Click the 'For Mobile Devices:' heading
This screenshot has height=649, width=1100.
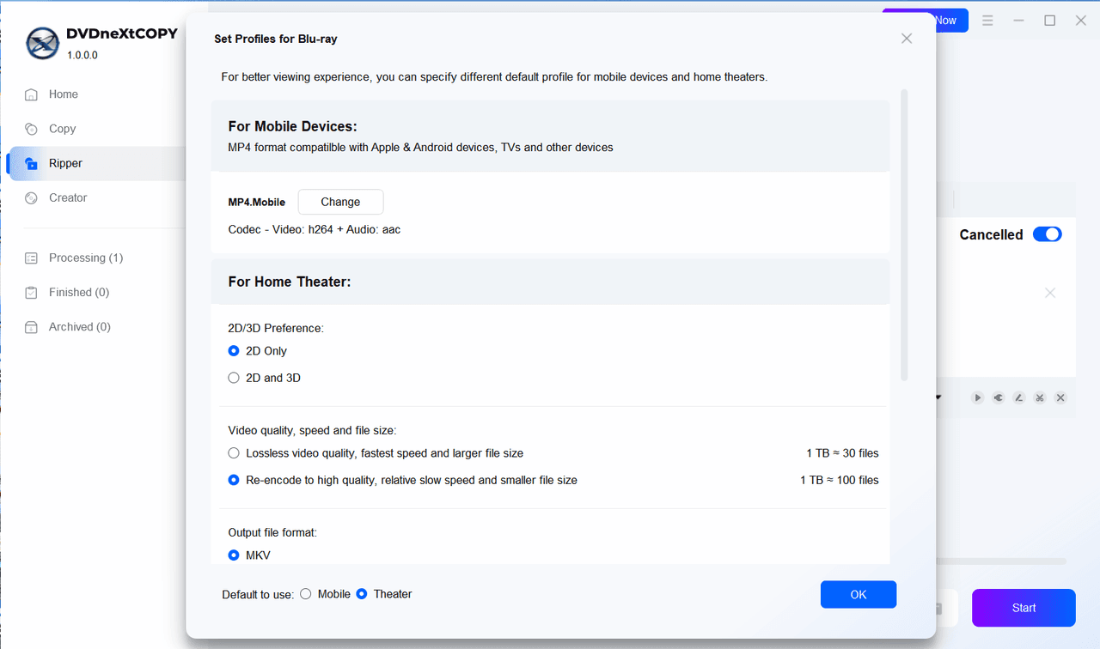coord(292,126)
